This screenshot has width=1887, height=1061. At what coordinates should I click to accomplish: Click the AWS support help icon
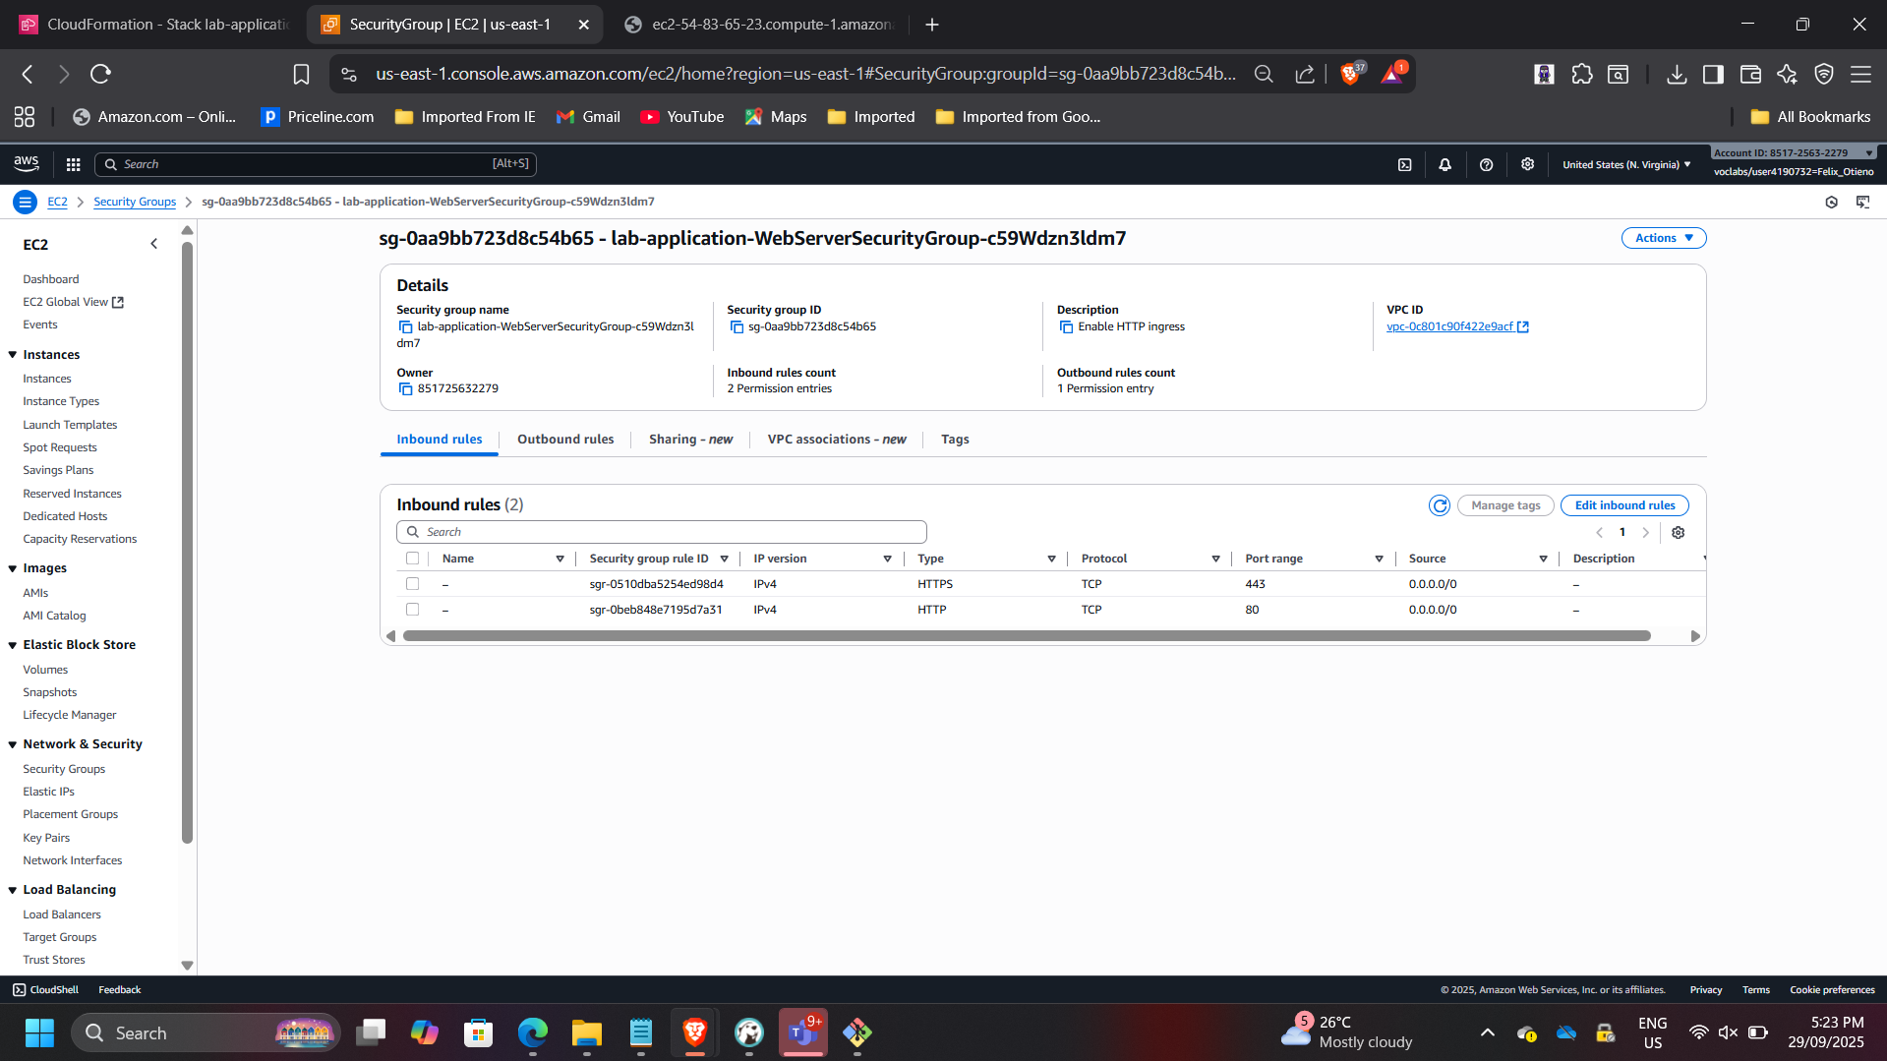(x=1486, y=165)
